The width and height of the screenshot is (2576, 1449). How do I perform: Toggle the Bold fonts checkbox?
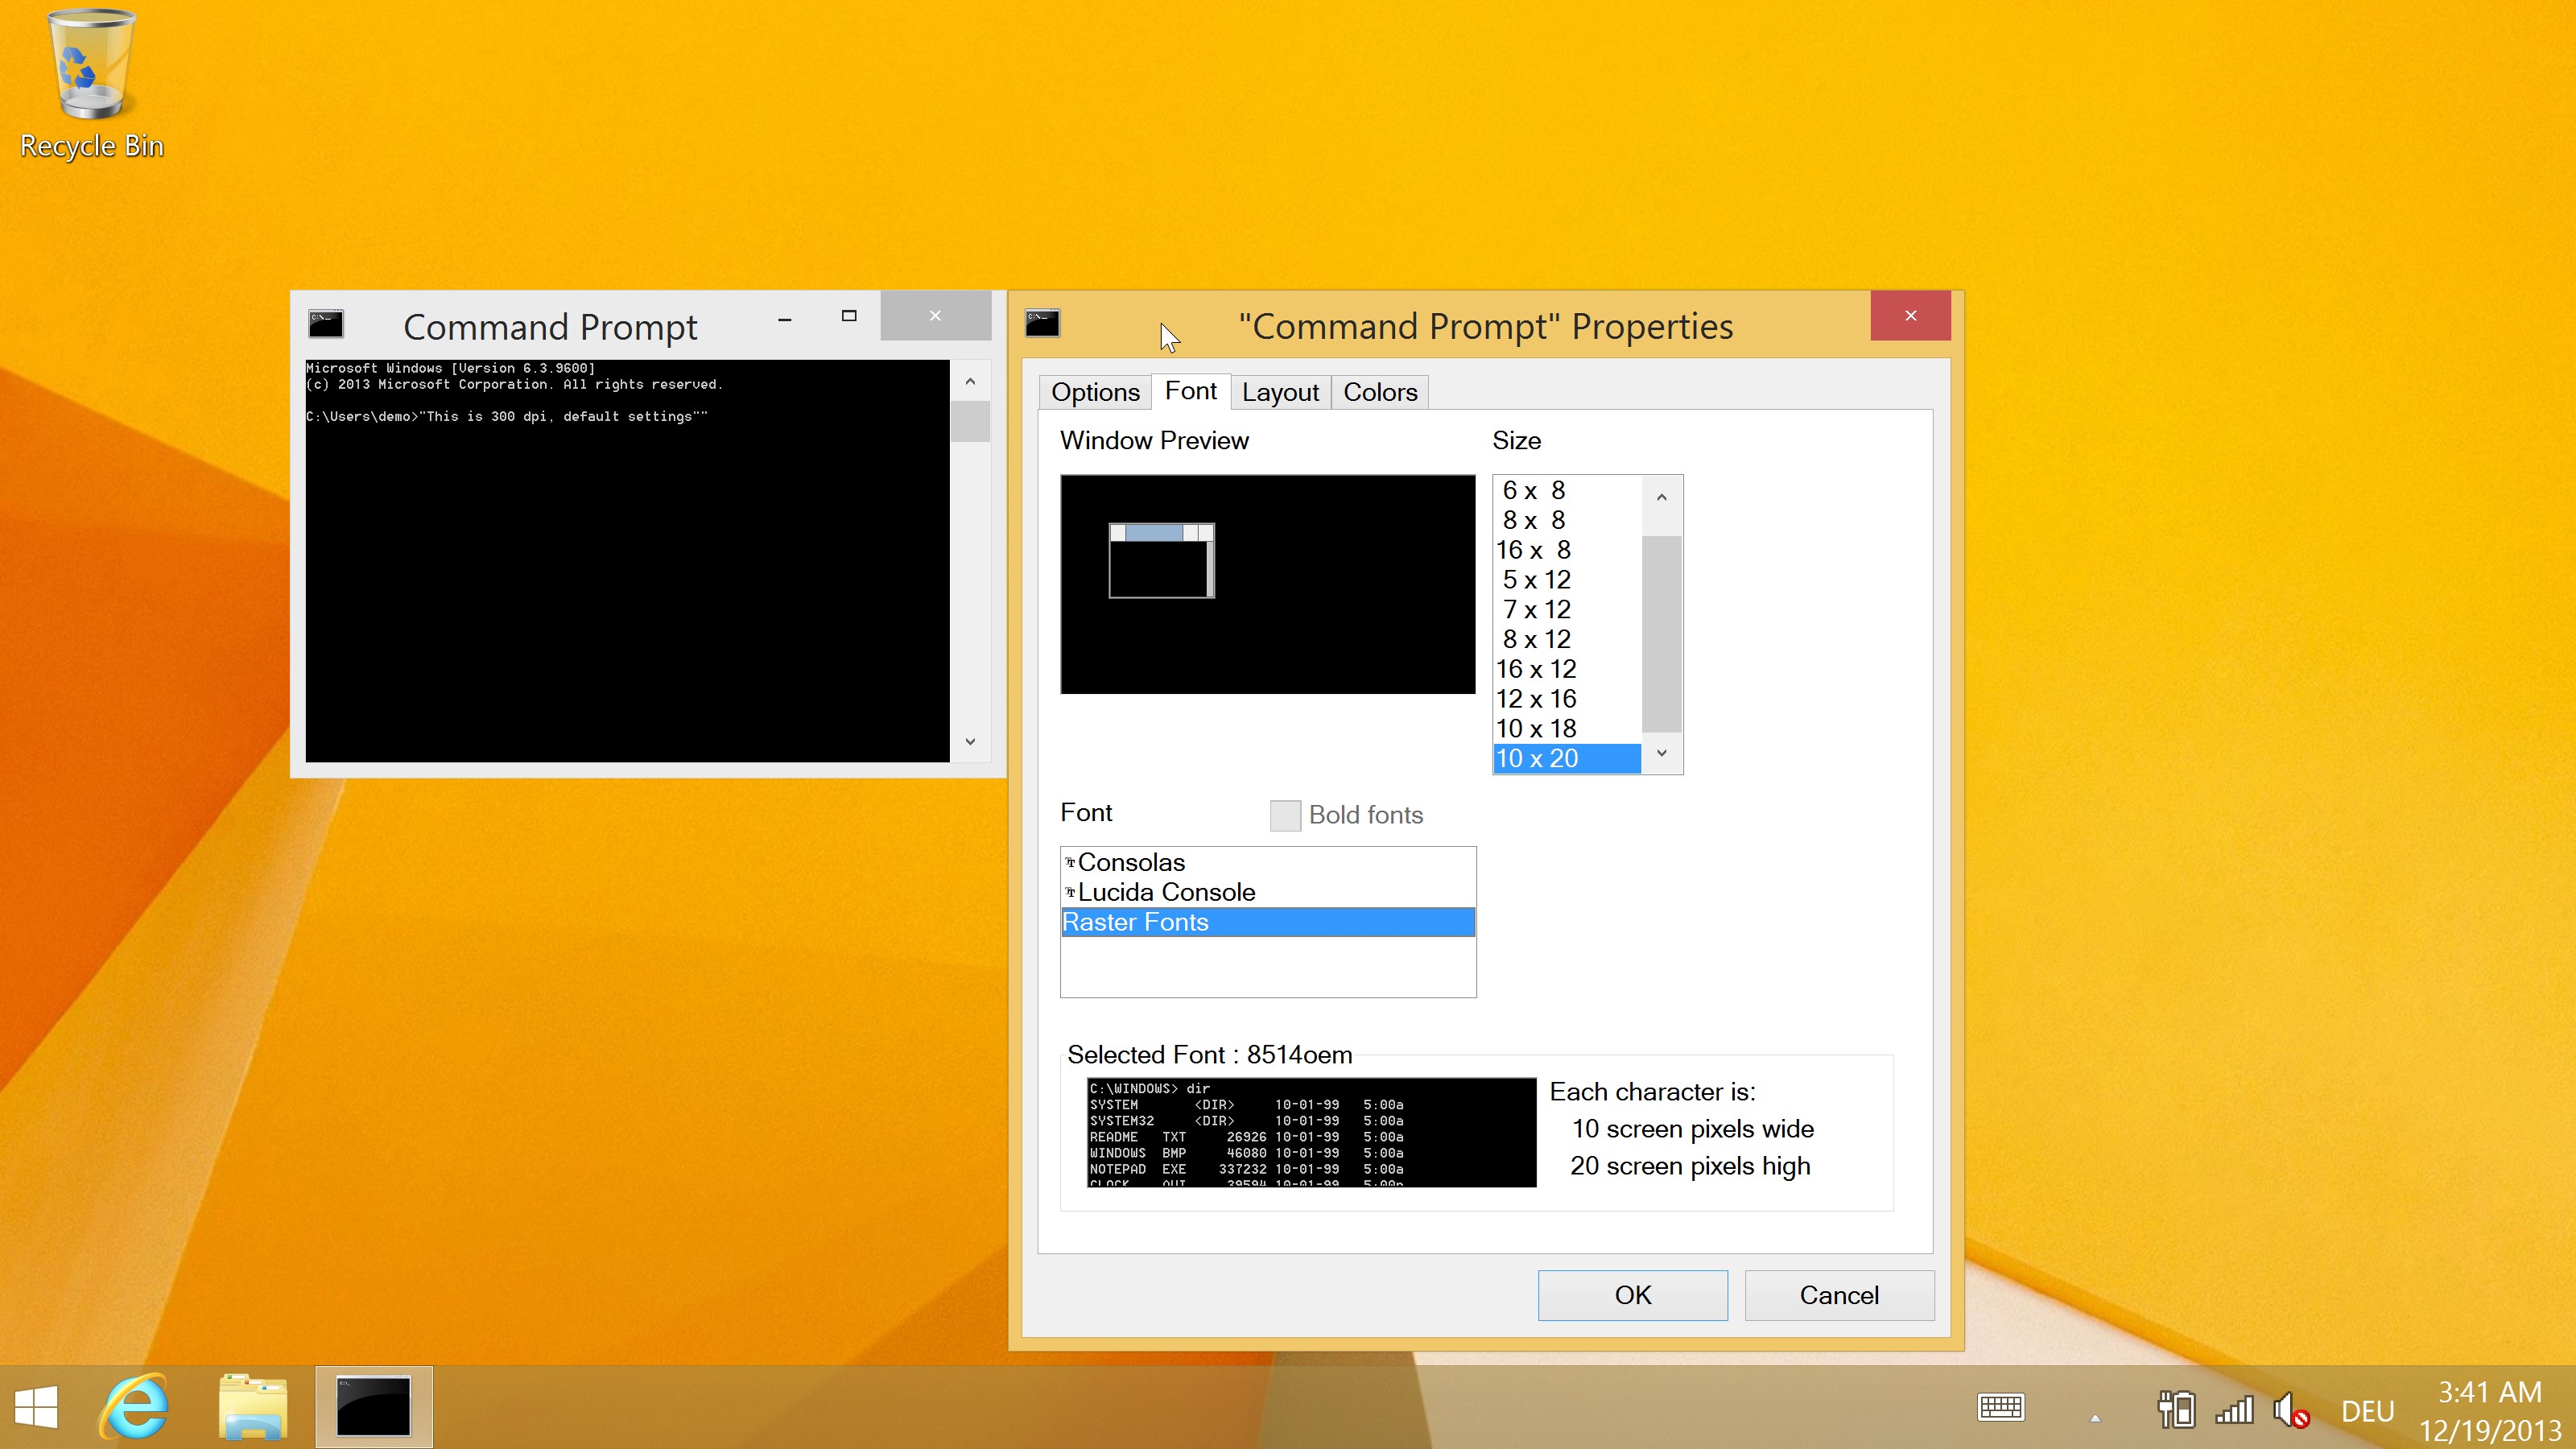point(1285,815)
